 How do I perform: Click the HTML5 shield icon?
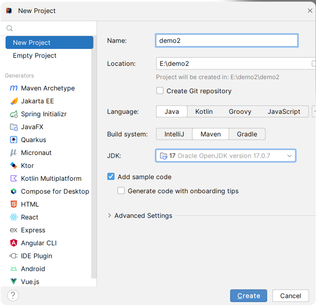pos(14,204)
